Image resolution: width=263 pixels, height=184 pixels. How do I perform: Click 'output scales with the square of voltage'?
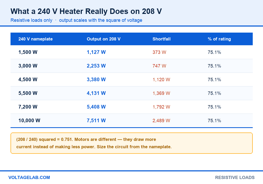coord(101,20)
